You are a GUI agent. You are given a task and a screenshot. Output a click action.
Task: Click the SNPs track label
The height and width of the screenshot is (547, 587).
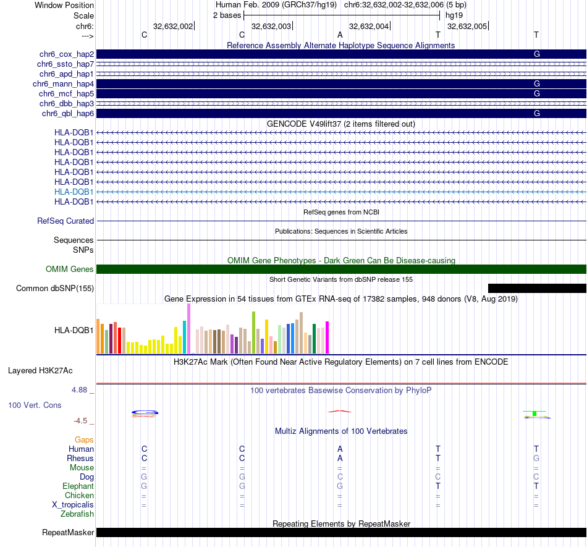[x=83, y=250]
